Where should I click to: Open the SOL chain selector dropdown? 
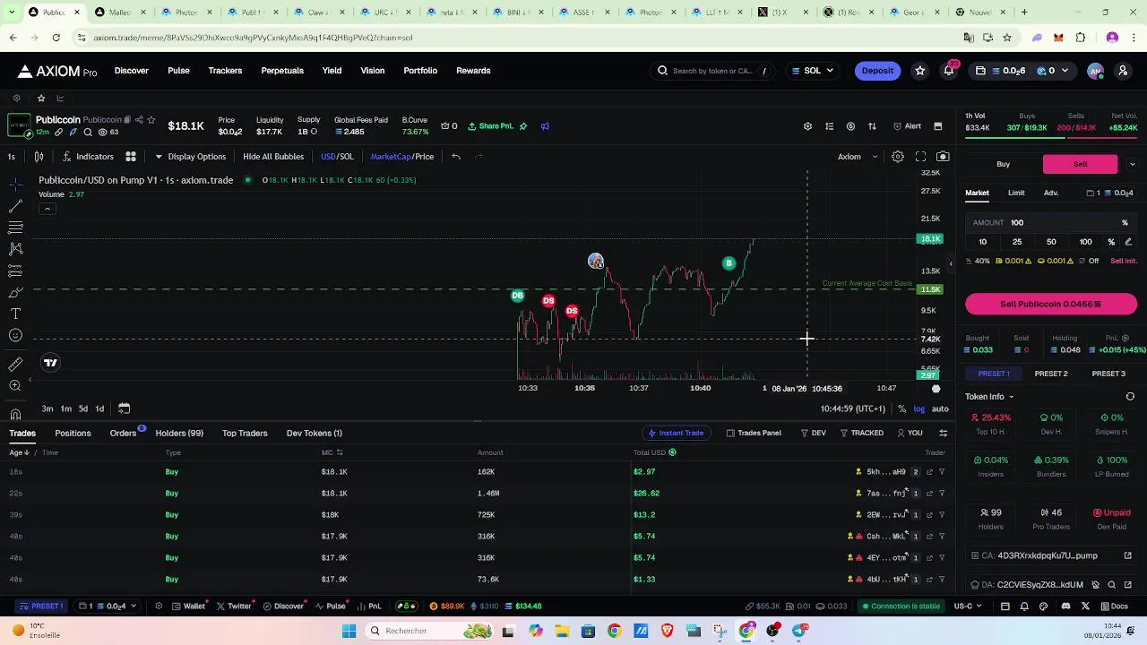coord(813,71)
